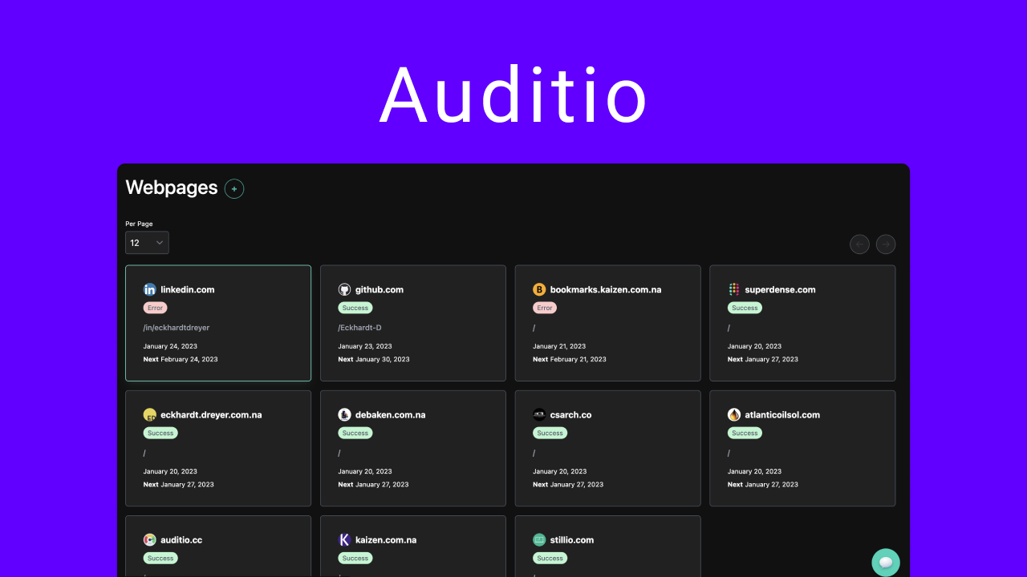Click the auditio.cc favicon
The height and width of the screenshot is (577, 1027).
(150, 539)
